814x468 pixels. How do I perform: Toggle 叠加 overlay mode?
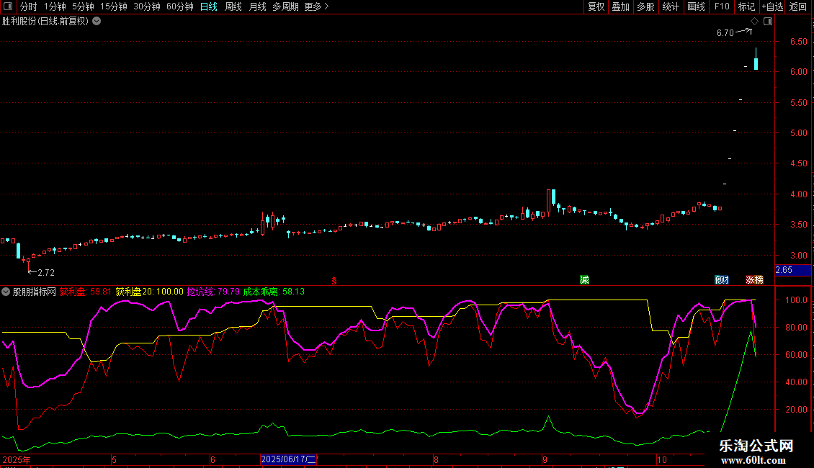tap(620, 6)
